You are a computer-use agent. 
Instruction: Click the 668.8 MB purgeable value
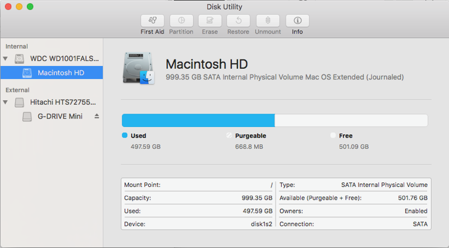(249, 147)
